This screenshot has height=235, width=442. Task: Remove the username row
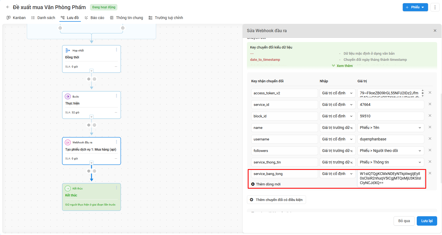[x=430, y=139]
